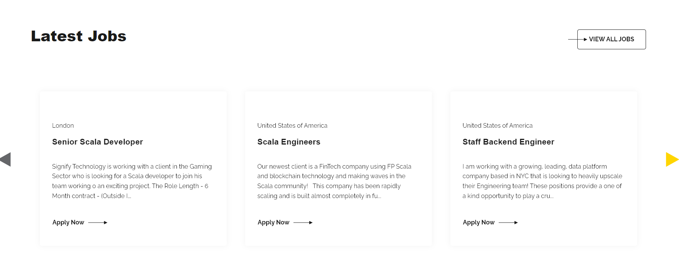Click the arrow icon beside VIEW ALL JOBS

point(578,39)
